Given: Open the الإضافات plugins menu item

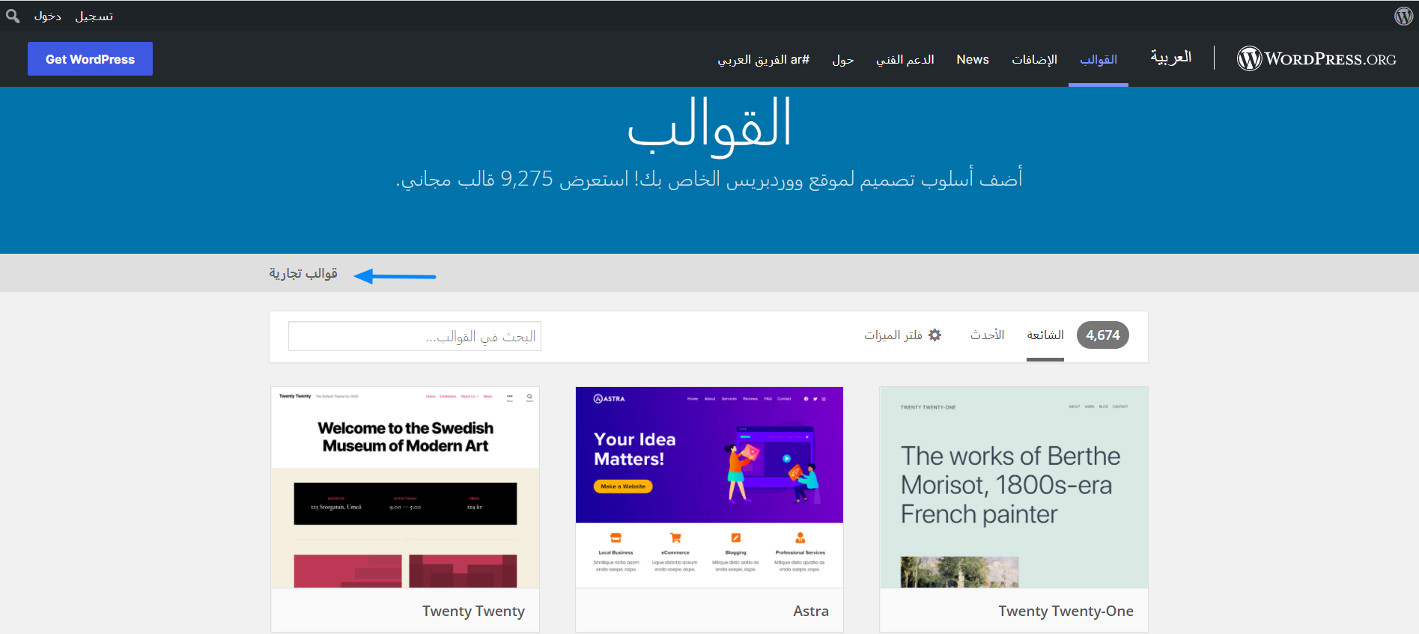Looking at the screenshot, I should point(1034,59).
